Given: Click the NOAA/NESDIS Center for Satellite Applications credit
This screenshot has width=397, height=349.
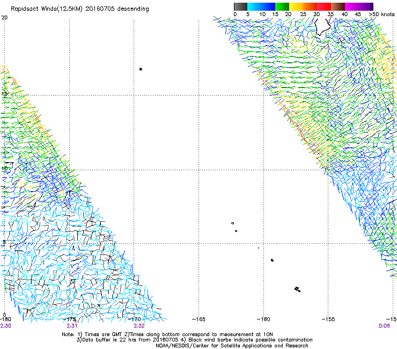Looking at the screenshot, I should (232, 346).
